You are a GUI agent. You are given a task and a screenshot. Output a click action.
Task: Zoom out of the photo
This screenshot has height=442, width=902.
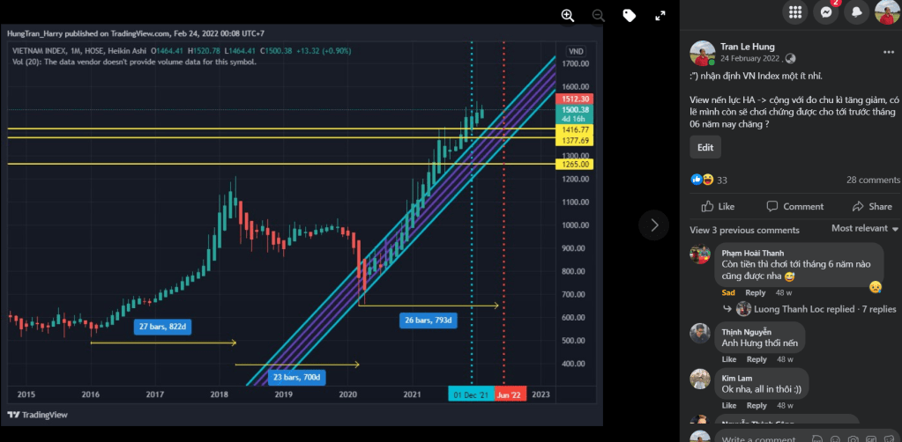tap(599, 16)
